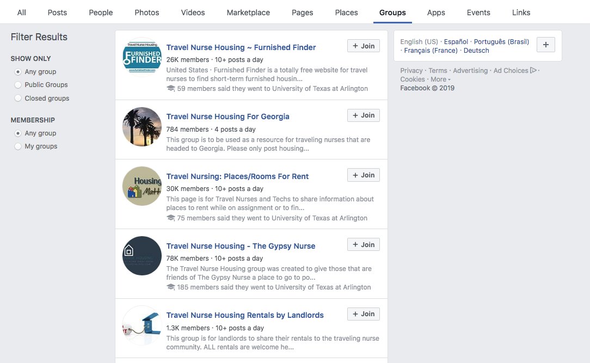
Task: Join Travel Nurse Housing Rentals by Landlords
Action: click(364, 313)
